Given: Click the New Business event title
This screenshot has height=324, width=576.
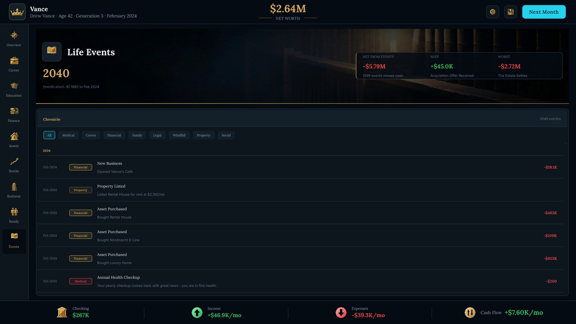Looking at the screenshot, I should [109, 163].
